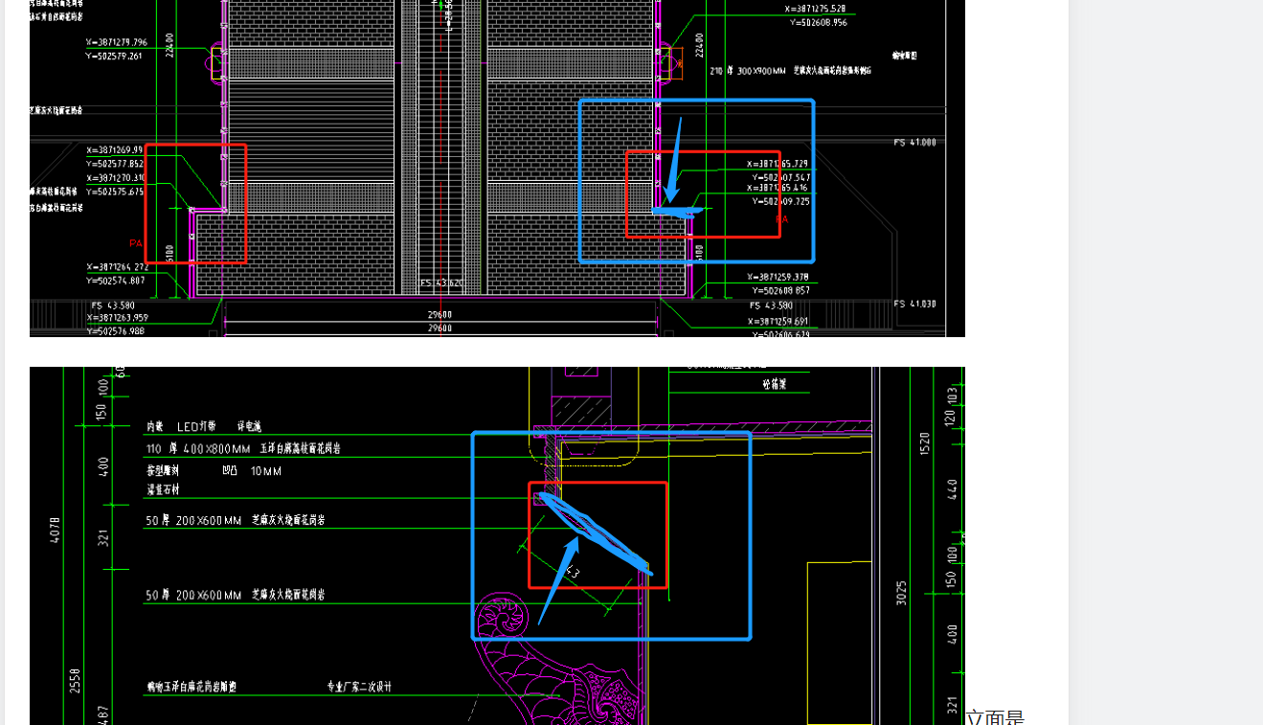Select the coordinate text "X=3871279.796"

117,42
